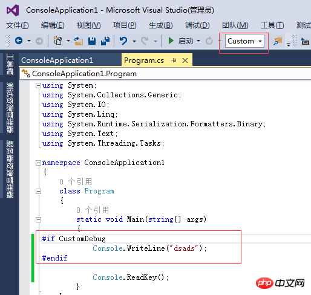The image size is (311, 295).
Task: Start debugging with the green play button
Action: [171, 41]
